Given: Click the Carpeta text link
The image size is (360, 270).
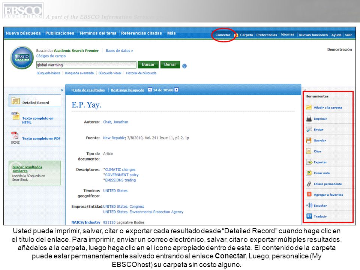Looking at the screenshot, I should 246,35.
